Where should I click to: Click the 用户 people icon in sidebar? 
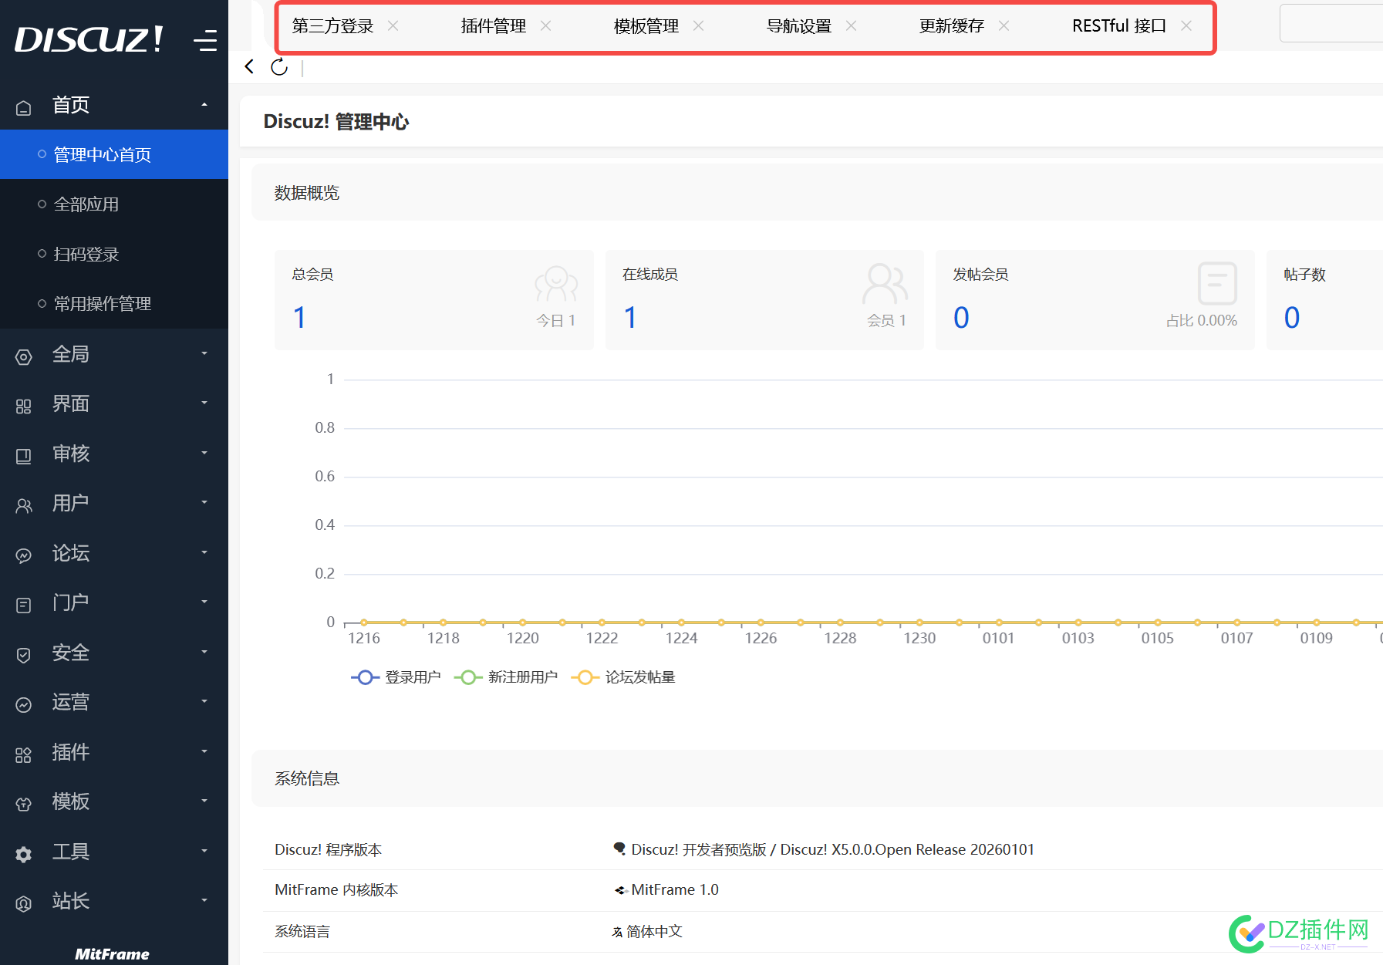24,506
